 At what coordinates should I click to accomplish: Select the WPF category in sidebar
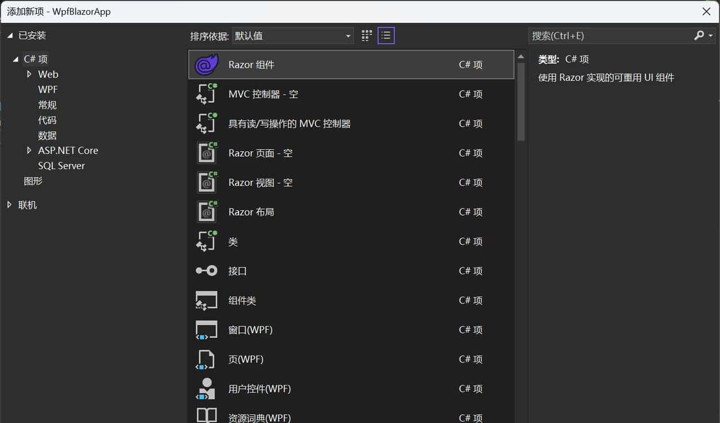[x=48, y=89]
